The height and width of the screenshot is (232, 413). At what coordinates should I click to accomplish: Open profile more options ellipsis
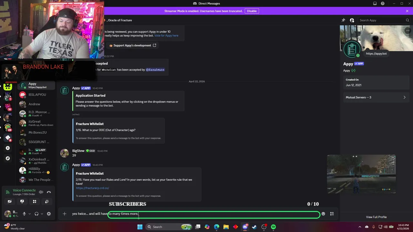pyautogui.click(x=408, y=31)
